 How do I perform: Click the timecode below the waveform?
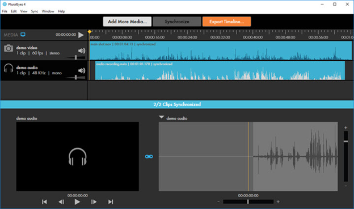tap(248, 195)
